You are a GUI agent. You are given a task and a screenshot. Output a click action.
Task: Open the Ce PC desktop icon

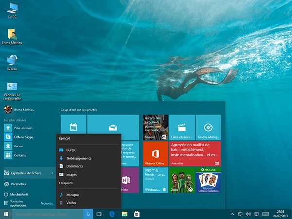(x=12, y=11)
